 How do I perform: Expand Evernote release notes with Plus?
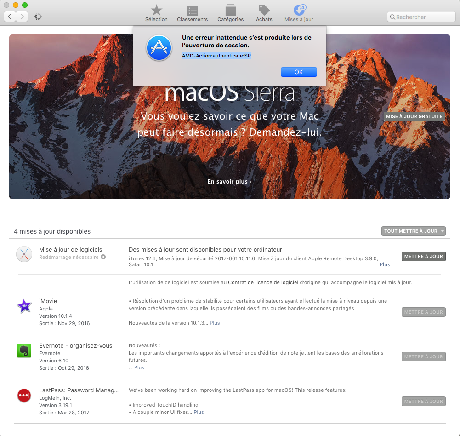click(x=139, y=367)
